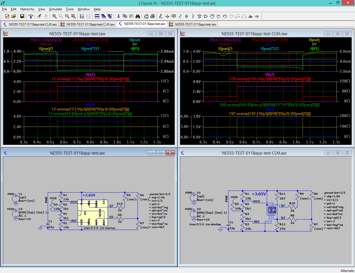Click the Copy icon in the toolbar
The image size is (355, 273).
click(125, 16)
